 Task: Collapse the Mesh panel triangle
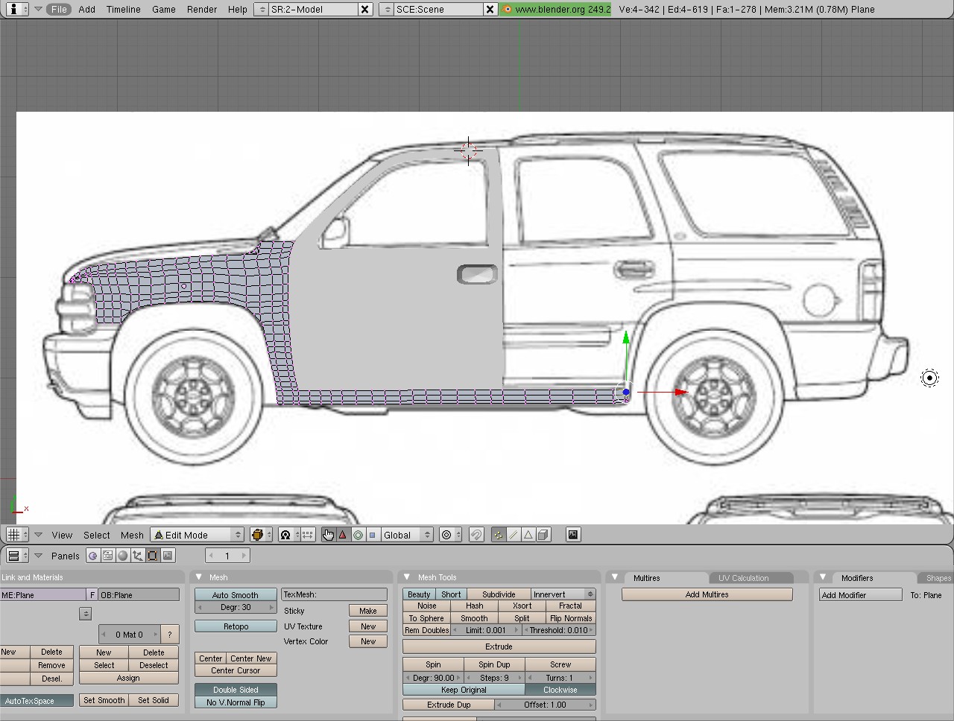pos(199,577)
